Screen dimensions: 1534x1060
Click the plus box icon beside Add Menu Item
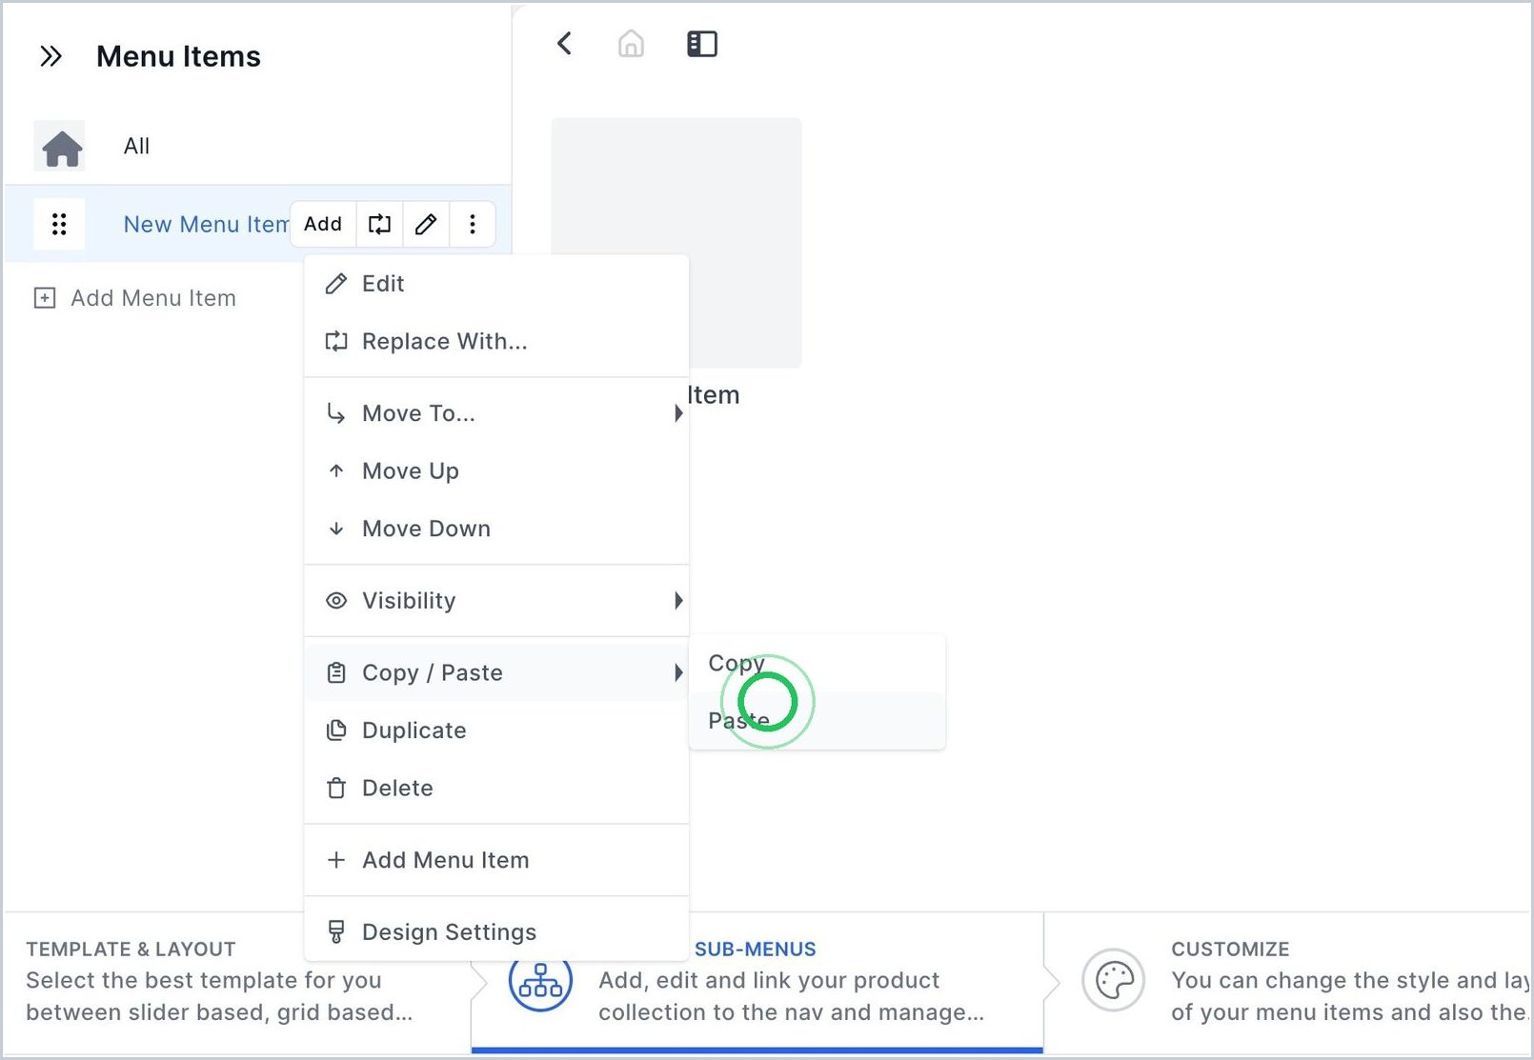click(45, 298)
